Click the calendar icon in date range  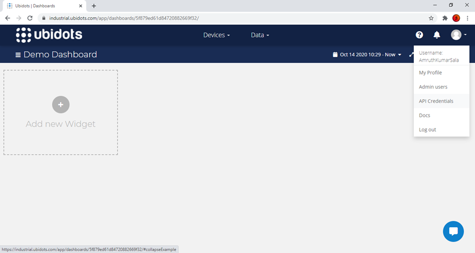[335, 54]
